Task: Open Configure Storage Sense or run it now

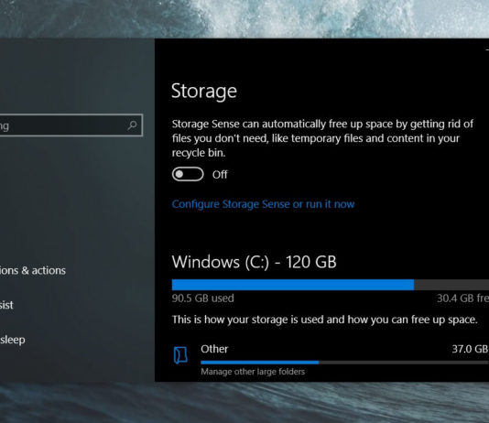Action: (x=263, y=204)
